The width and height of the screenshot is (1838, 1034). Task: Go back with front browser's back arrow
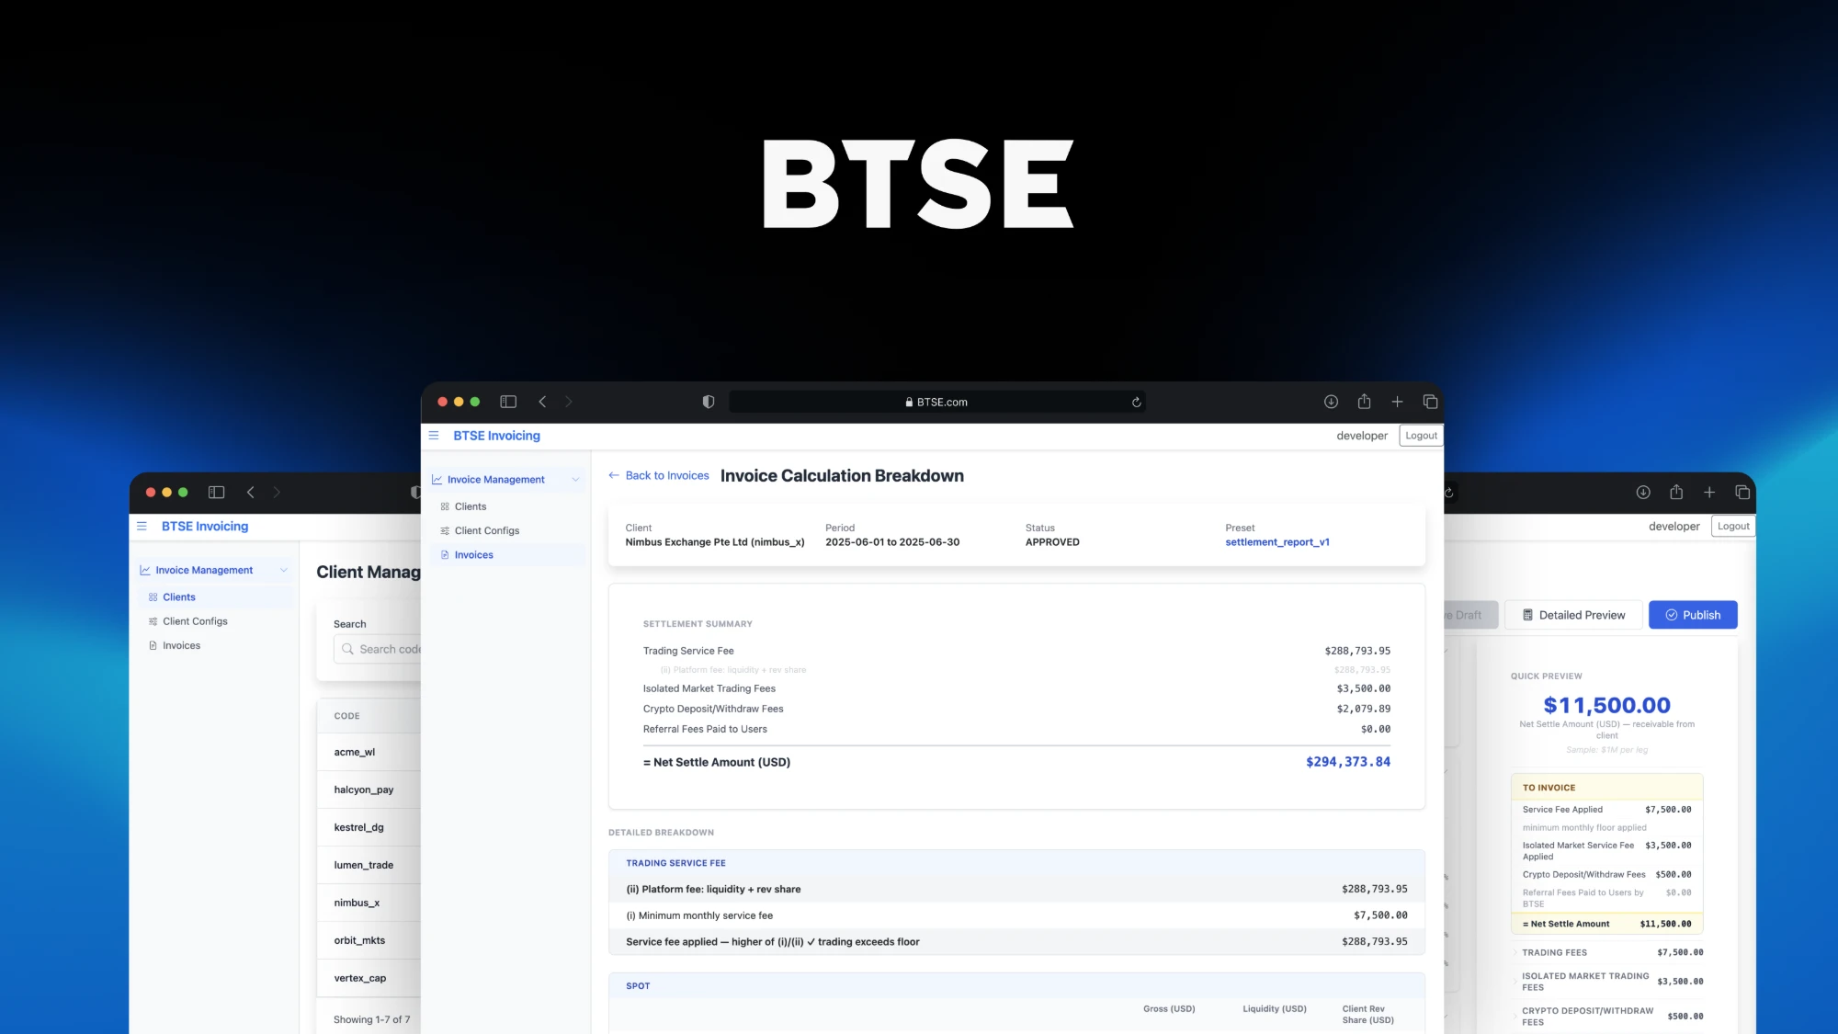[x=542, y=402]
